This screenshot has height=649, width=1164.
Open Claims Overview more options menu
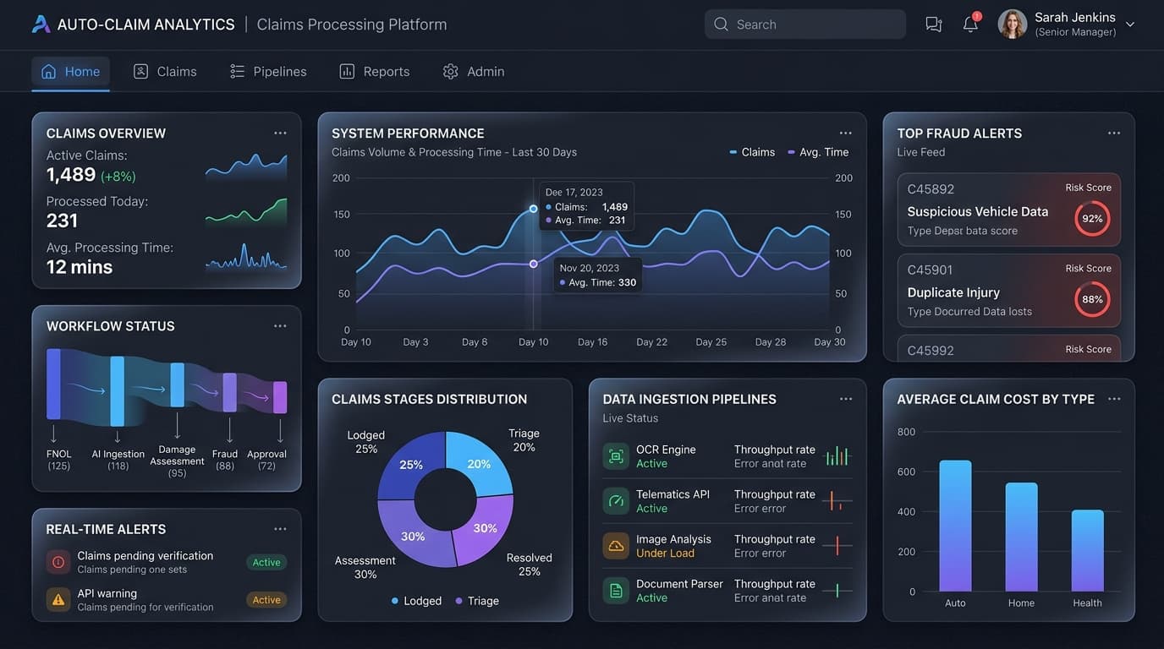click(x=280, y=134)
